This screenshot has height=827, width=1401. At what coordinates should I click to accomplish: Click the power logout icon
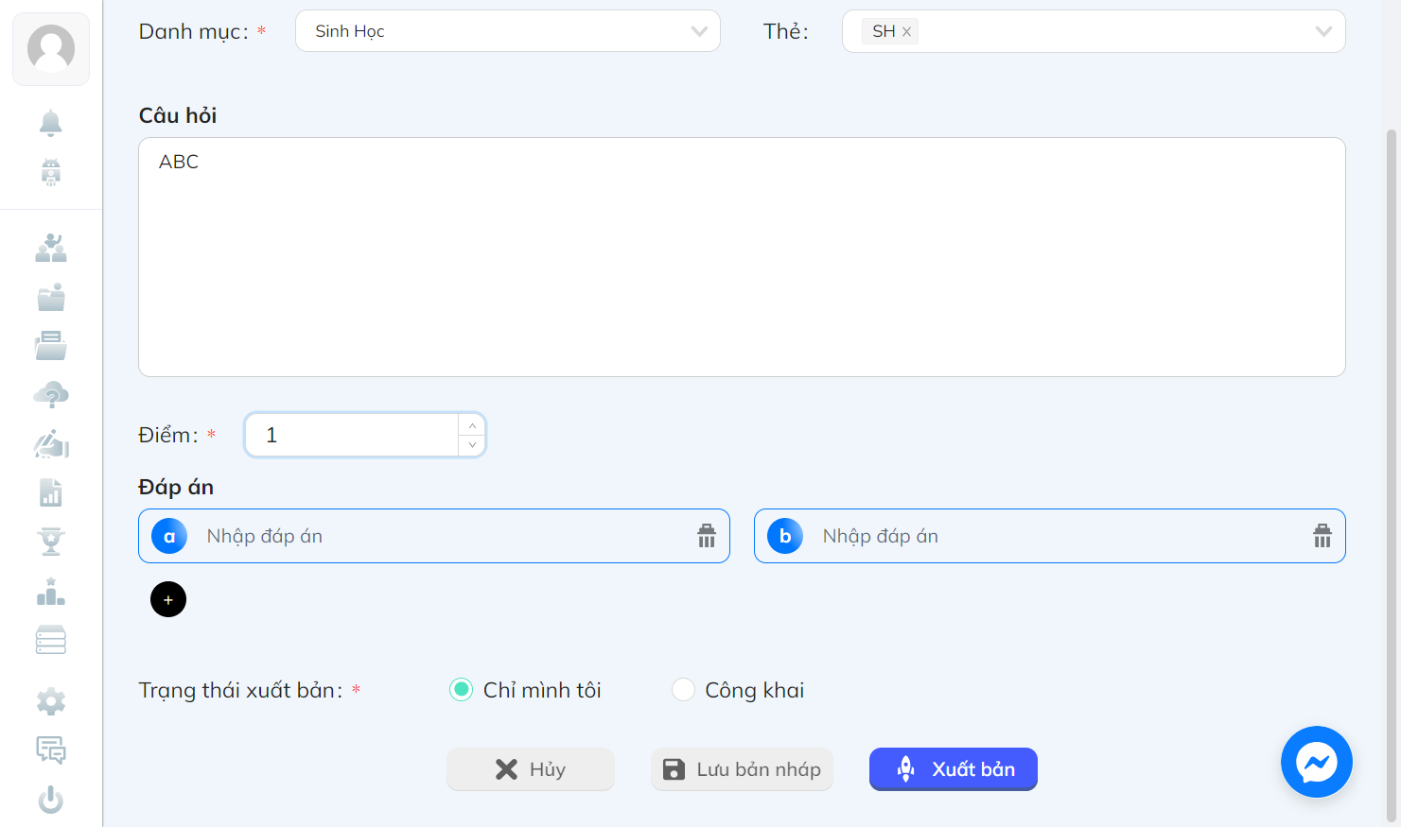(x=51, y=800)
